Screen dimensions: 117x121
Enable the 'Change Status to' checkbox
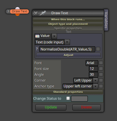tap(68, 98)
